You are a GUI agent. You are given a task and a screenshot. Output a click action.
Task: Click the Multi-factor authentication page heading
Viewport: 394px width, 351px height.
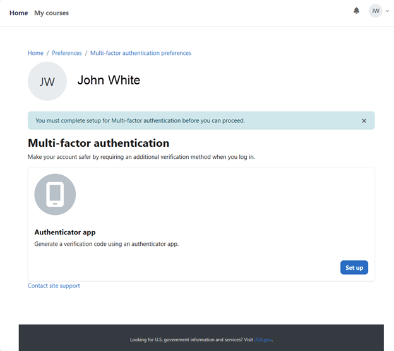(x=98, y=143)
